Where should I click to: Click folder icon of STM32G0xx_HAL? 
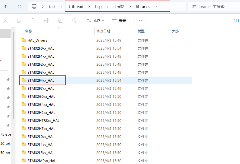24,96
